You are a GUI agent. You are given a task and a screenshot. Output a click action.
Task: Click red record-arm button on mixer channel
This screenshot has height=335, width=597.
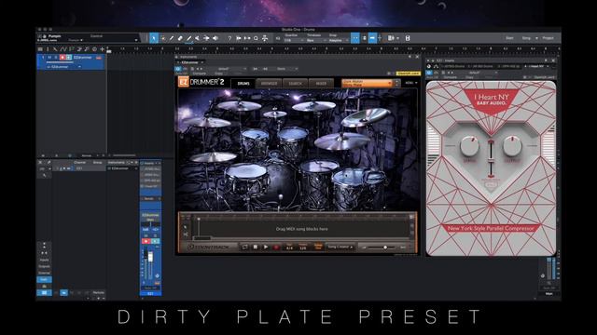point(146,241)
